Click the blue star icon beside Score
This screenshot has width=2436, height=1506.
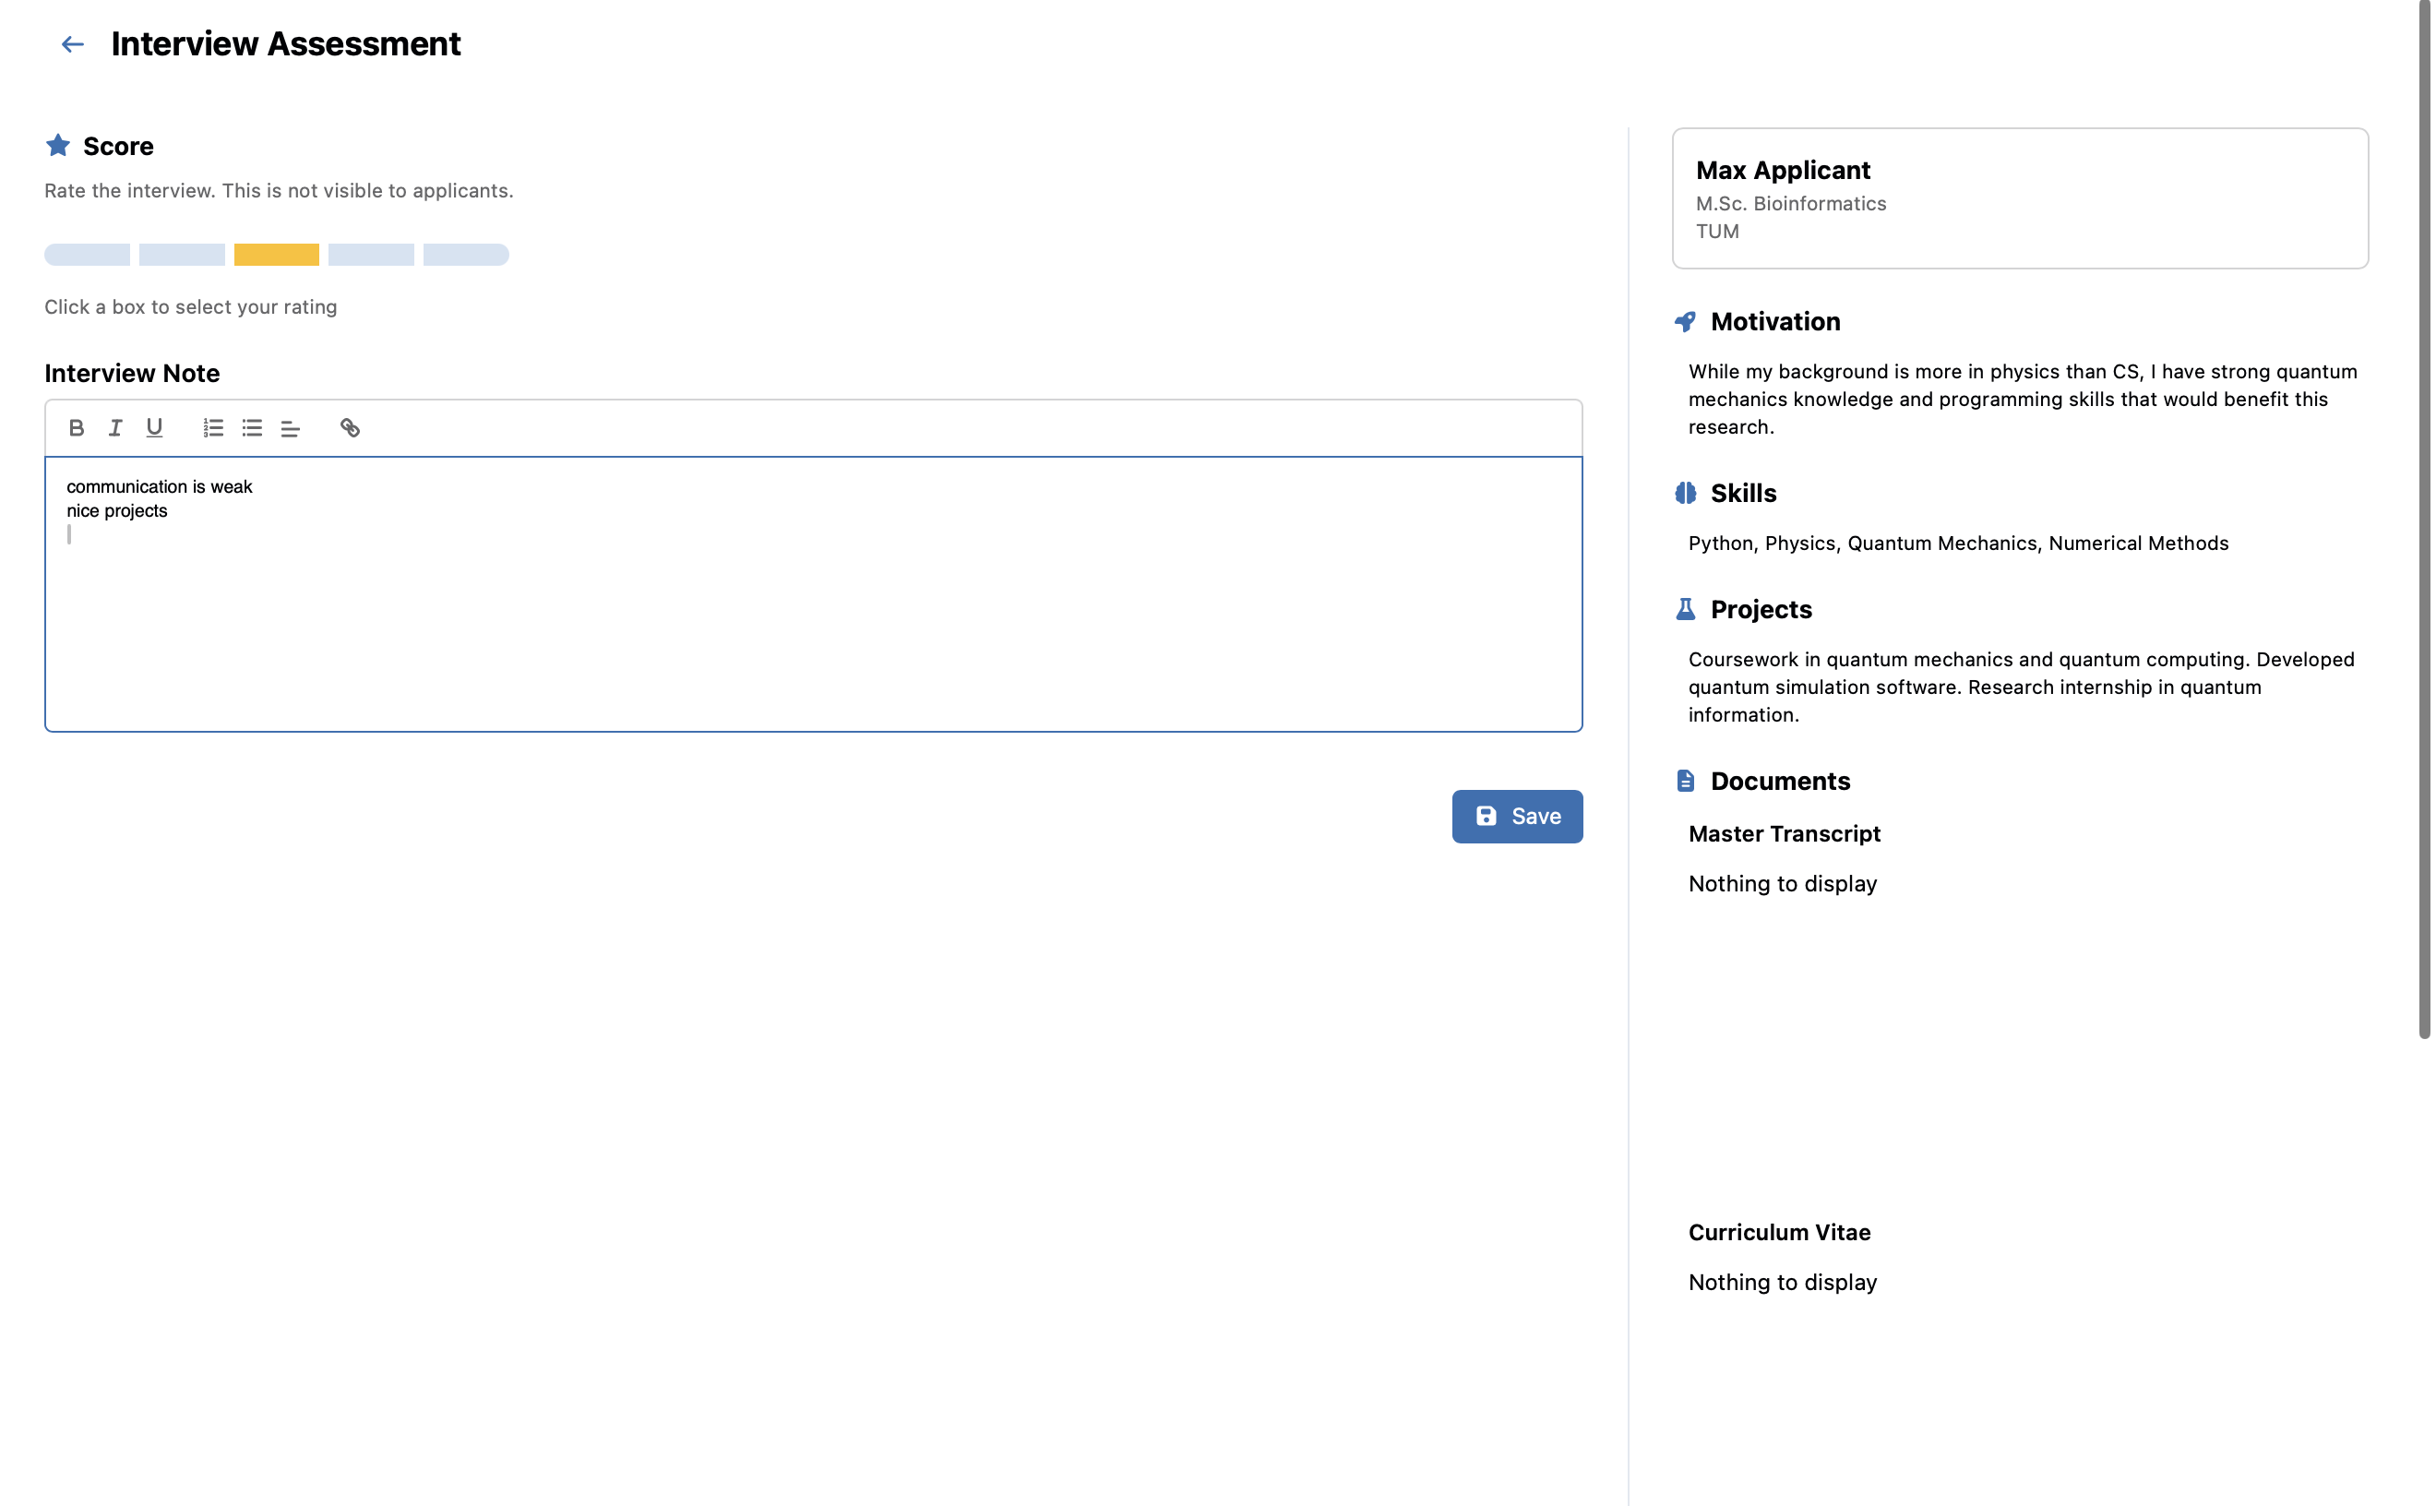point(60,145)
